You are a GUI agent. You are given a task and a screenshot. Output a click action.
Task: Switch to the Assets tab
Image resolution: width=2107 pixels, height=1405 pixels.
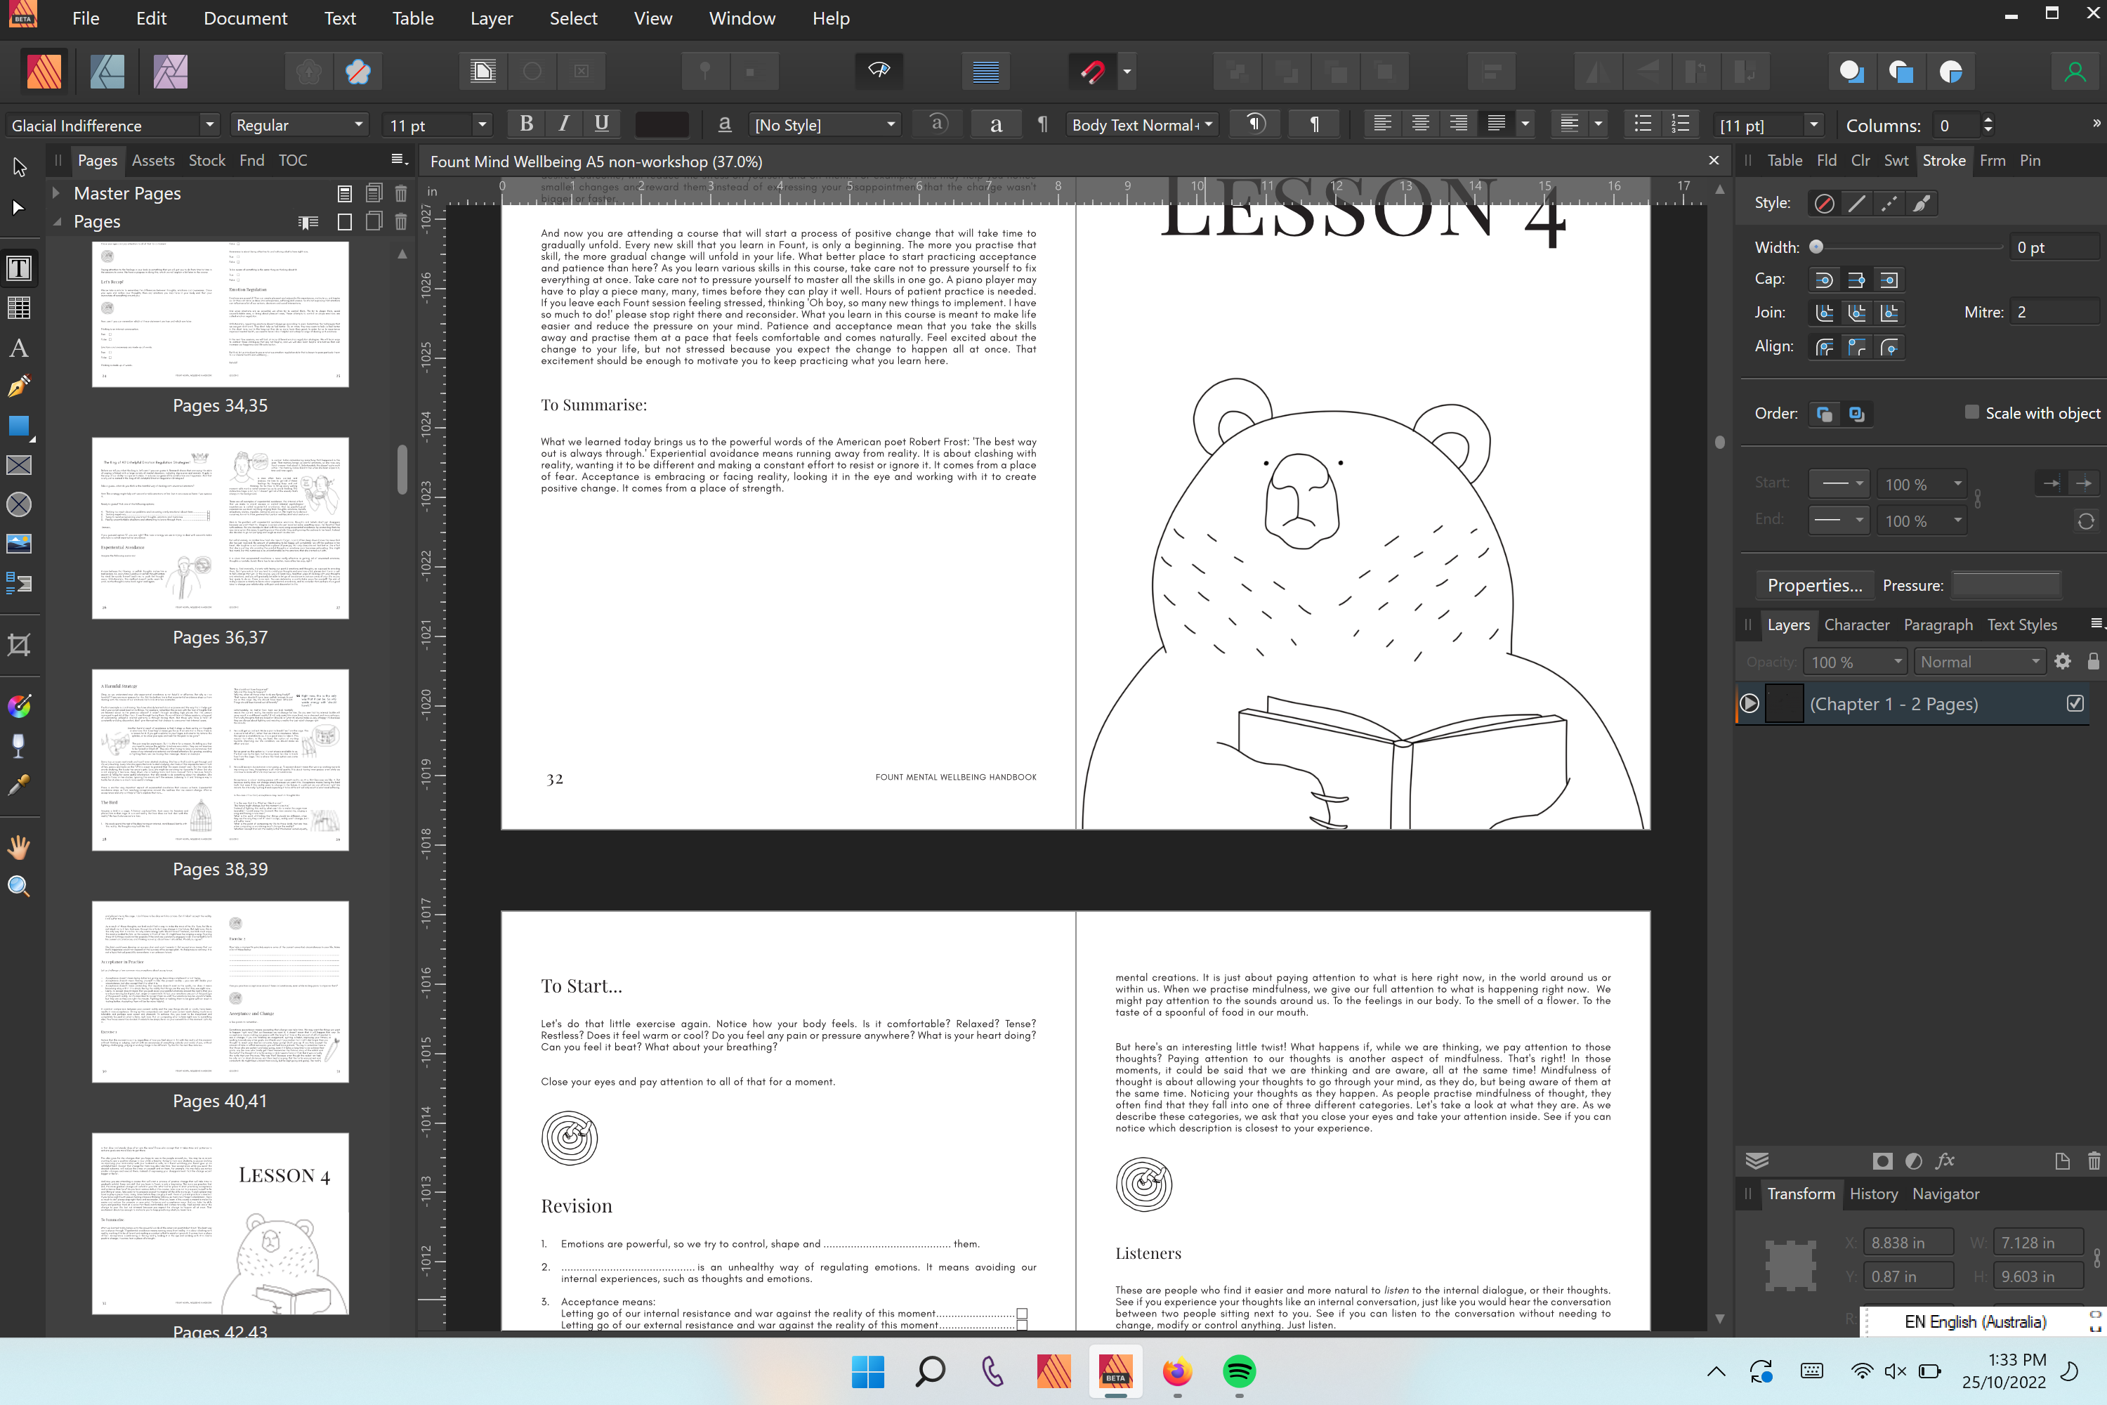click(153, 160)
